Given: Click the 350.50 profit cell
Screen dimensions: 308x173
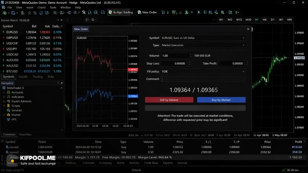Looking at the screenshot, I should point(297,152).
